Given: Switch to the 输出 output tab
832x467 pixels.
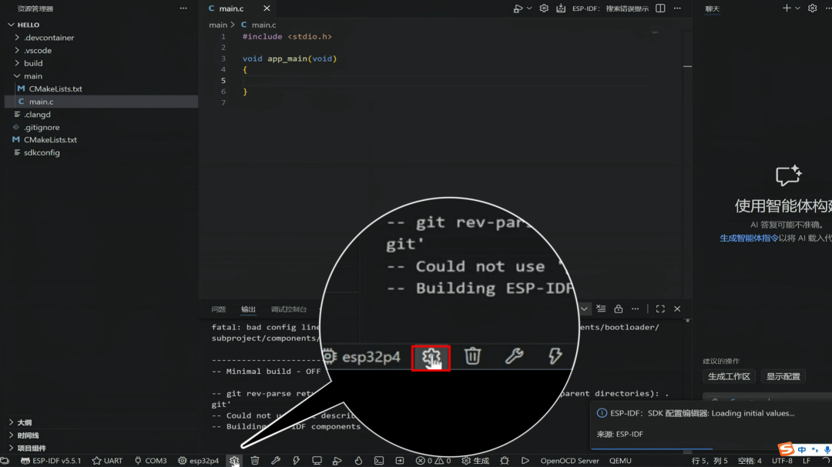Looking at the screenshot, I should tap(248, 309).
